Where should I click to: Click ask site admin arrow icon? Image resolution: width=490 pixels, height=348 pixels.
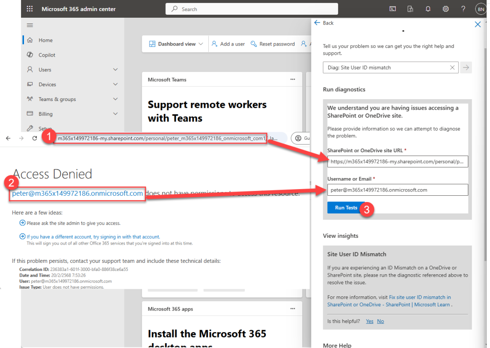point(22,223)
